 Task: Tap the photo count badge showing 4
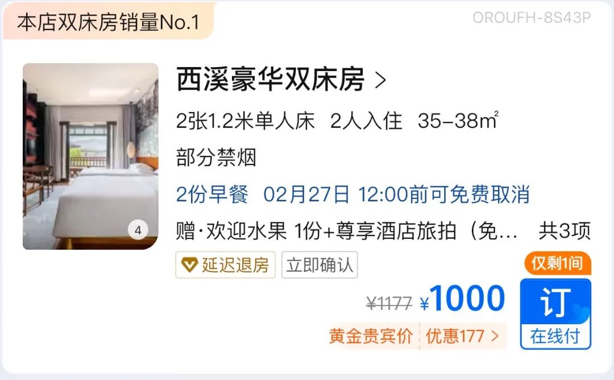point(138,230)
